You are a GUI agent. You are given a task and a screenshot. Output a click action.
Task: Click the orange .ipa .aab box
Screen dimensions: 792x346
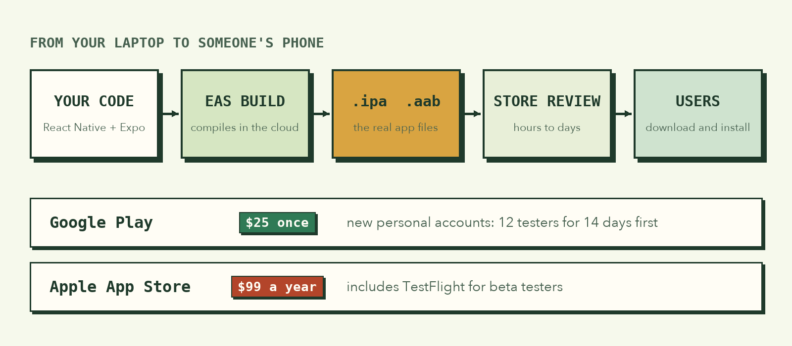pyautogui.click(x=396, y=114)
